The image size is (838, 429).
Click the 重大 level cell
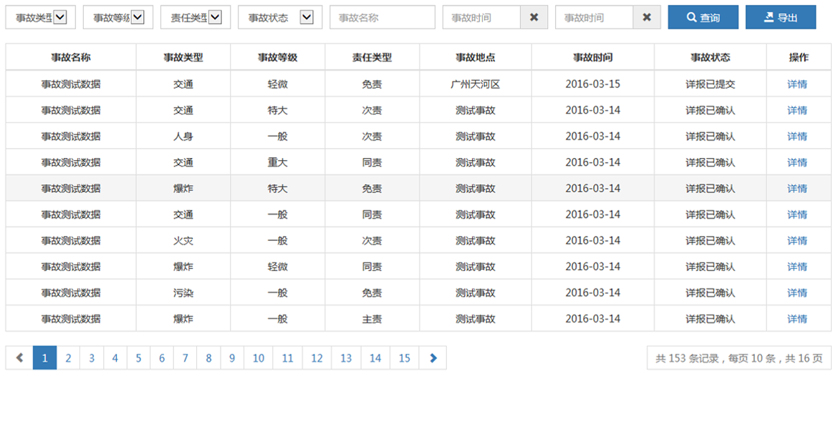click(x=277, y=163)
